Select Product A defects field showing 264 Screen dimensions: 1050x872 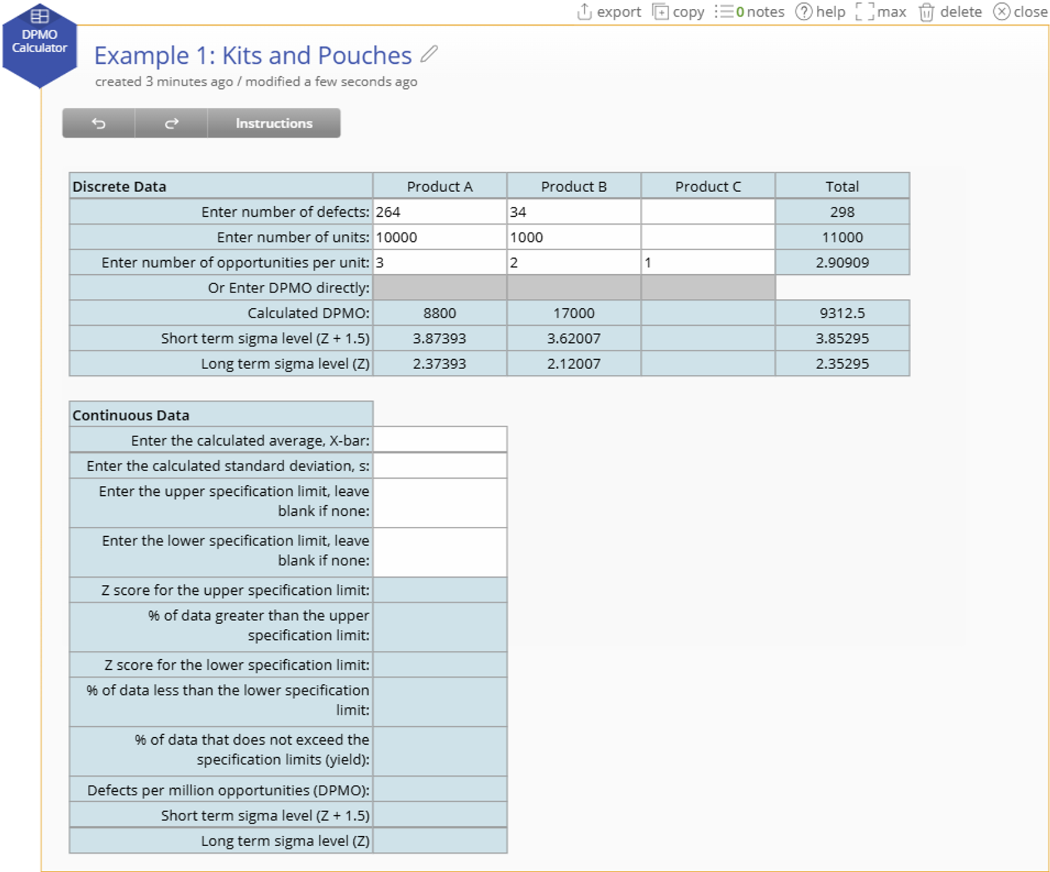[x=439, y=212]
